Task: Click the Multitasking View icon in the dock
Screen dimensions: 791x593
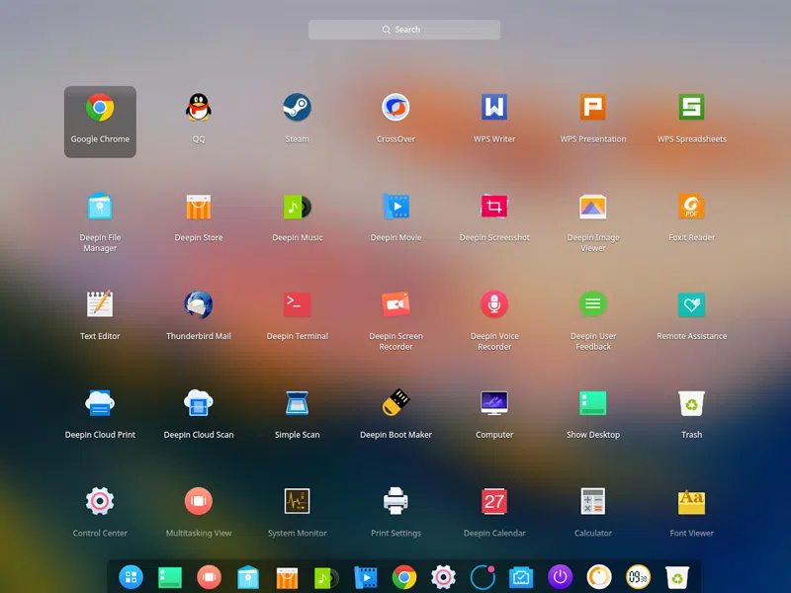Action: pos(209,577)
